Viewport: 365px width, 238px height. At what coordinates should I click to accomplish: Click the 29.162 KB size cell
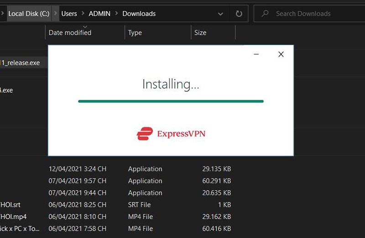[216, 217]
